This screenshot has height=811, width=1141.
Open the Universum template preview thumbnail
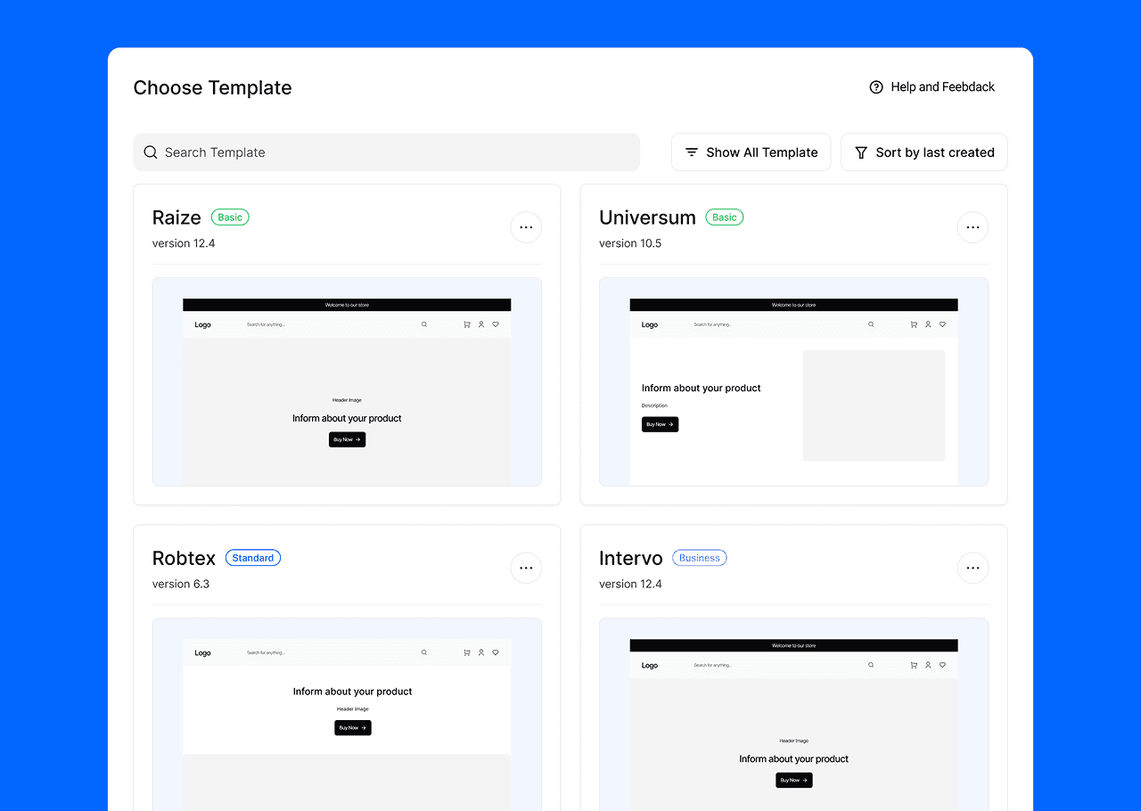click(793, 382)
